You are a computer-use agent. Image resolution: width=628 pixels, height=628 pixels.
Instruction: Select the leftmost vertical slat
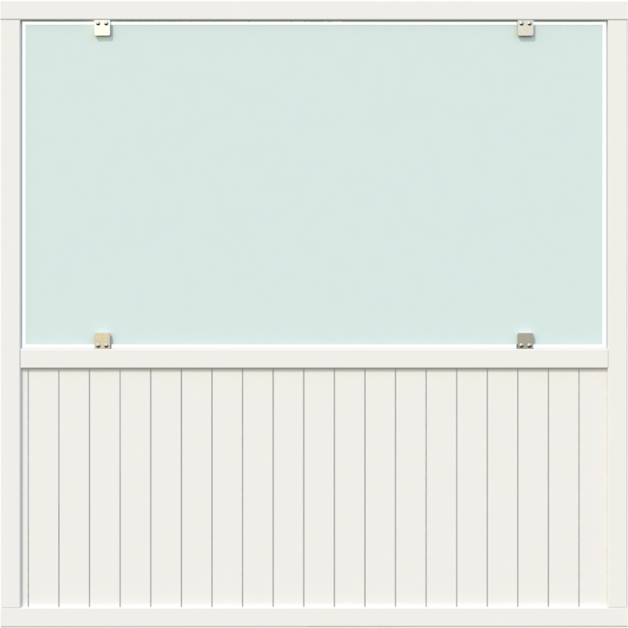43,486
